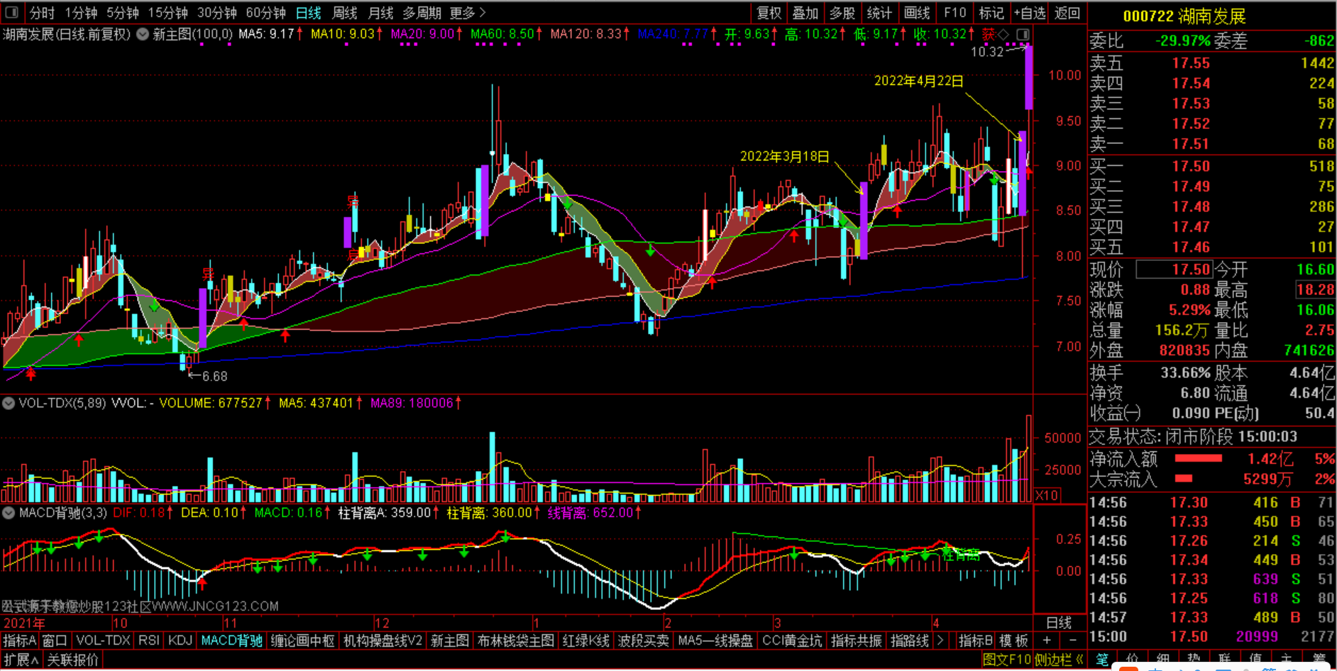Switch to the 周线 weekly chart
Screen dimensions: 1337x671
345,13
